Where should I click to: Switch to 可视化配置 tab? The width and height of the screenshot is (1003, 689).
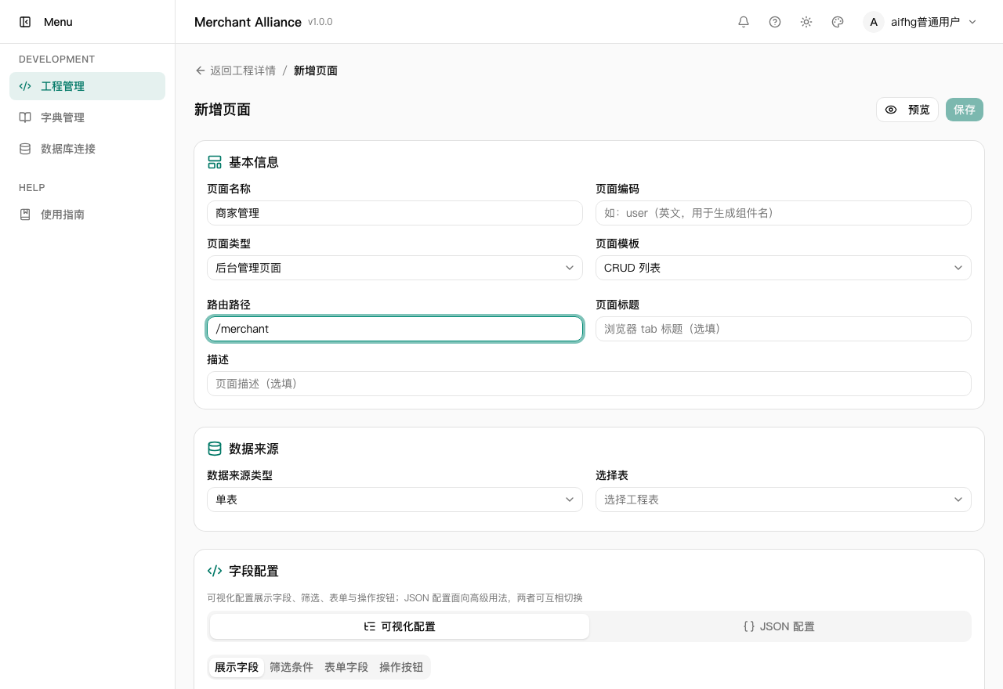(400, 626)
